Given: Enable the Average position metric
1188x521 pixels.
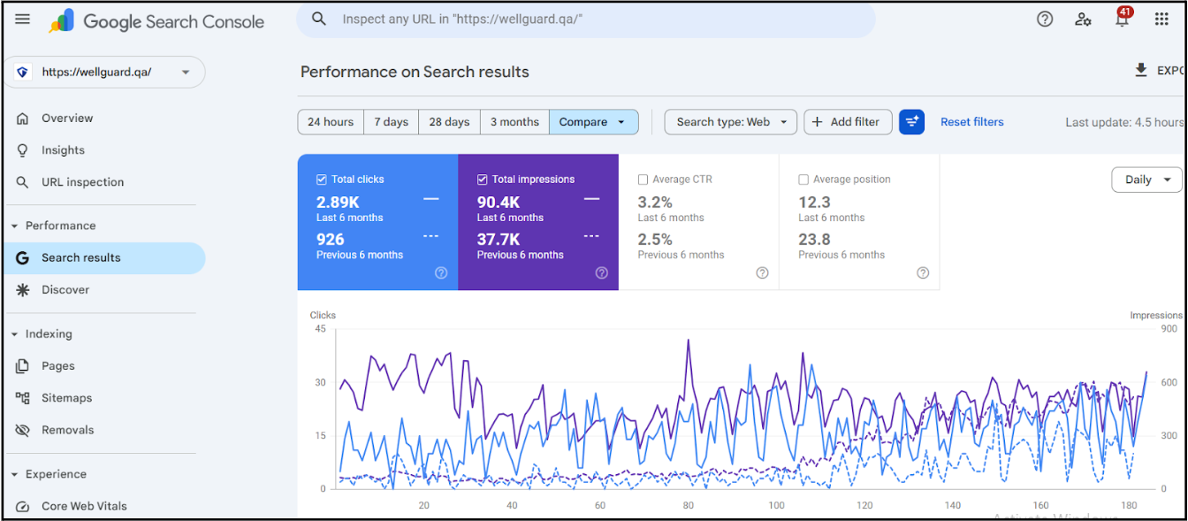Looking at the screenshot, I should pos(804,179).
